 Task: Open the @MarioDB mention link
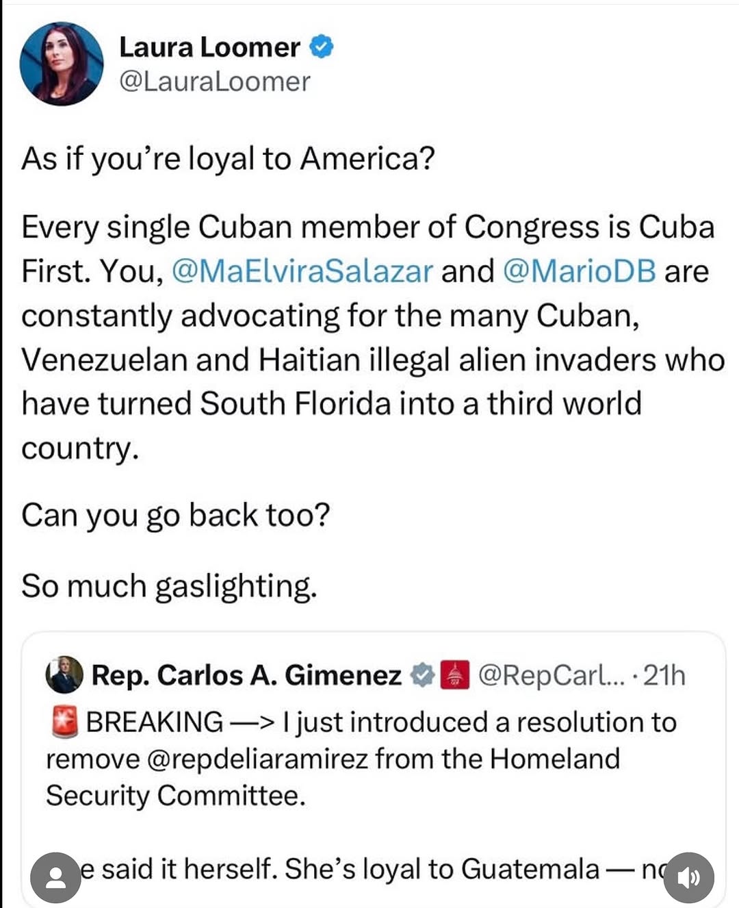(579, 271)
